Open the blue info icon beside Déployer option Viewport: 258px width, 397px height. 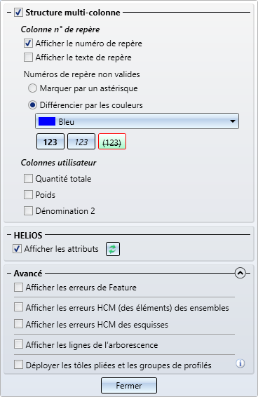(240, 363)
